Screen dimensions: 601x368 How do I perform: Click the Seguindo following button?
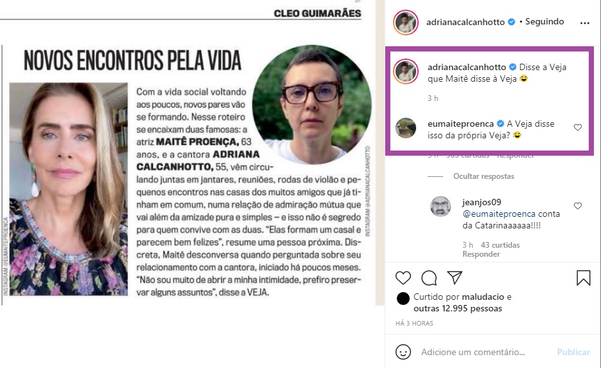pyautogui.click(x=544, y=21)
